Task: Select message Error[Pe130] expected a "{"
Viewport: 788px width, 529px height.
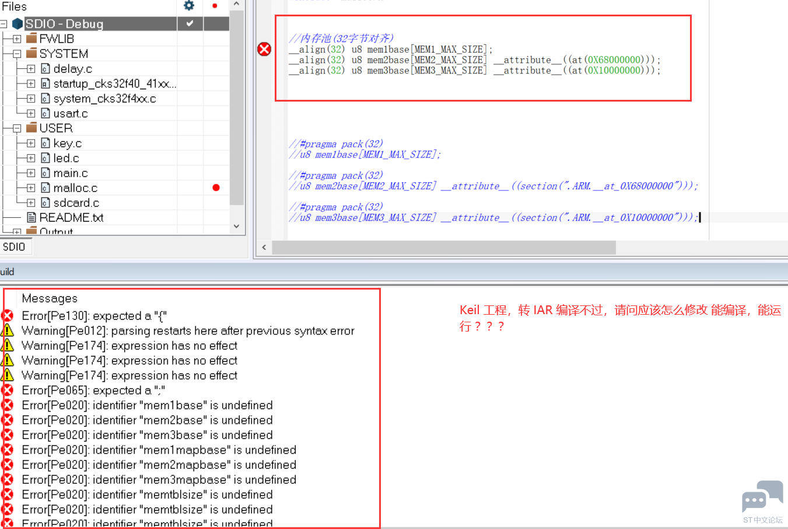Action: (94, 316)
